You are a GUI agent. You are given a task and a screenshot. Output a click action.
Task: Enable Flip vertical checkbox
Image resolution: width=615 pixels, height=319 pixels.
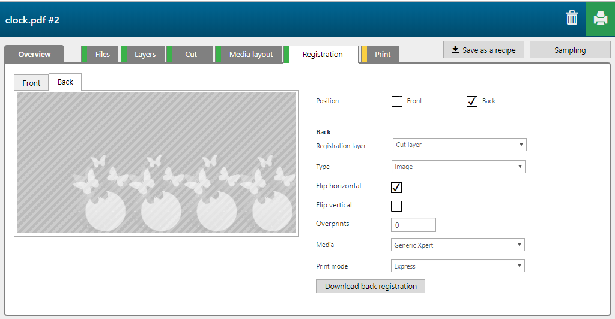click(x=396, y=206)
